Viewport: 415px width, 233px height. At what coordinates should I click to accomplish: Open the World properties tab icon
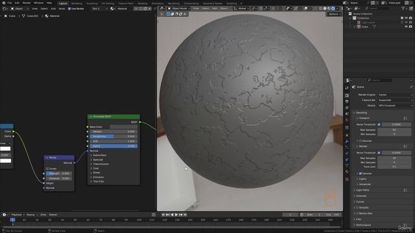coord(347,120)
